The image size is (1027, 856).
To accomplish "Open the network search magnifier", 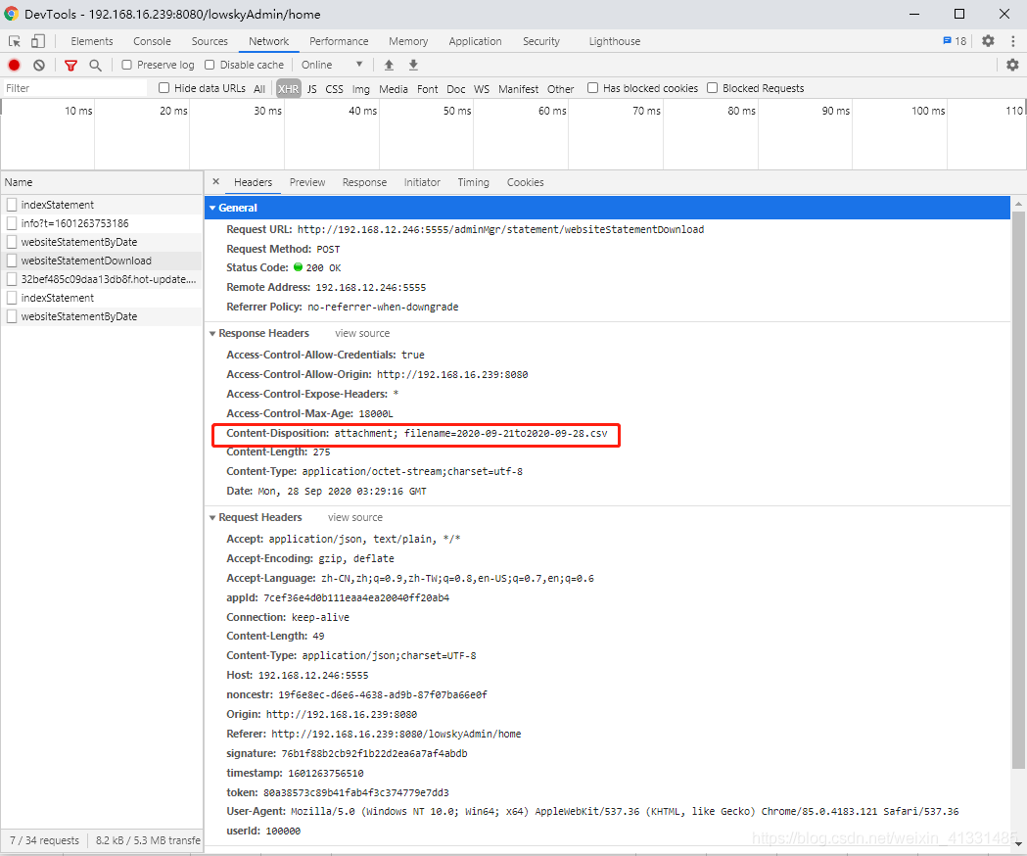I will [96, 65].
